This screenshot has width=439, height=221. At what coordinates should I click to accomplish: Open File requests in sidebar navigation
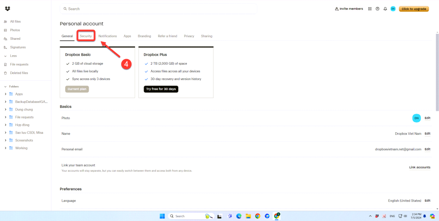pyautogui.click(x=19, y=64)
